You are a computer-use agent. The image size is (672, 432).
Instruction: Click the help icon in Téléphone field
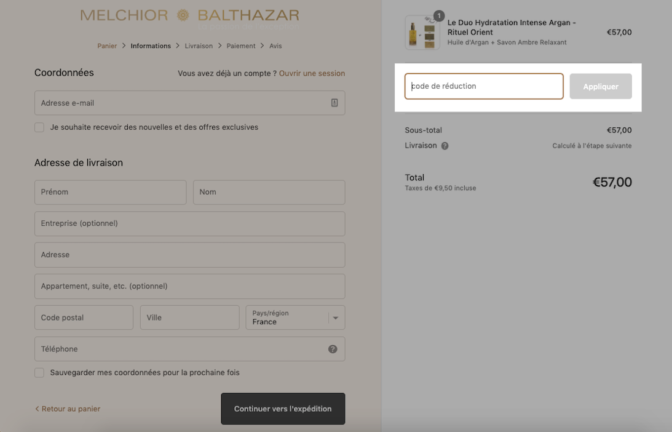coord(333,349)
